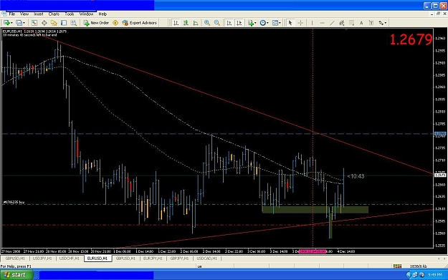Select the Equidistant Channel tool

pos(342,23)
